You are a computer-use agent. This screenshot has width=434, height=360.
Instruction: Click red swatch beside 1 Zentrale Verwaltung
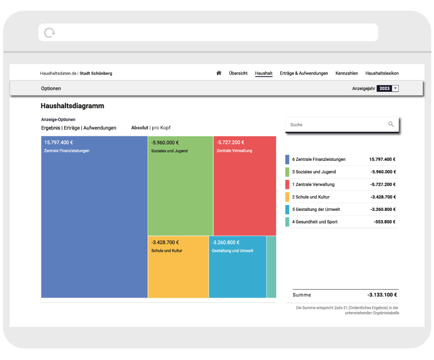click(287, 184)
